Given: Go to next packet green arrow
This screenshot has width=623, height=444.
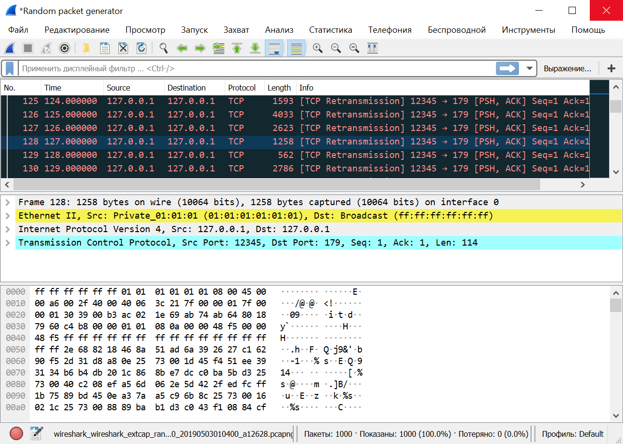Looking at the screenshot, I should pyautogui.click(x=200, y=48).
